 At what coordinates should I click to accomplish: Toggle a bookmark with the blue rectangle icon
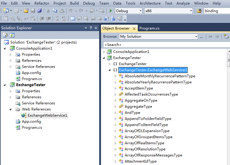pos(73,19)
